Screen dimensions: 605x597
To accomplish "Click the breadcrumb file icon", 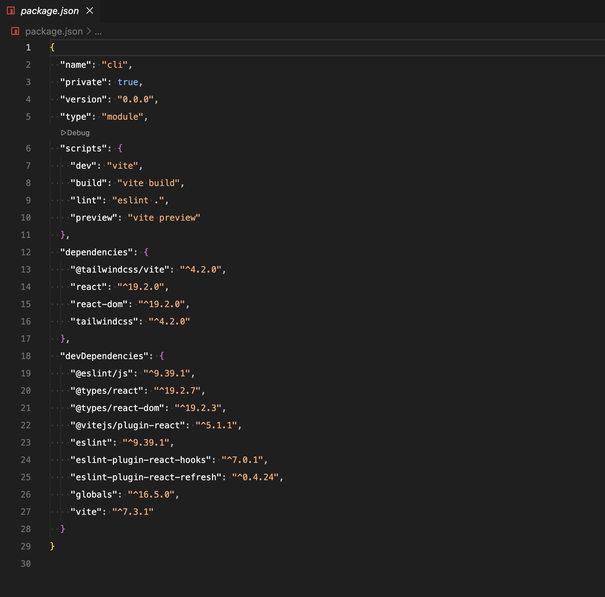I will (x=15, y=31).
